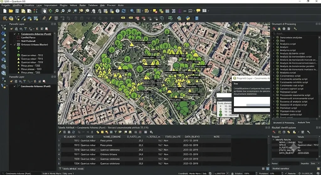Sort by the D_FUSTO_cm column header
The image size is (321, 175).
coord(134,136)
